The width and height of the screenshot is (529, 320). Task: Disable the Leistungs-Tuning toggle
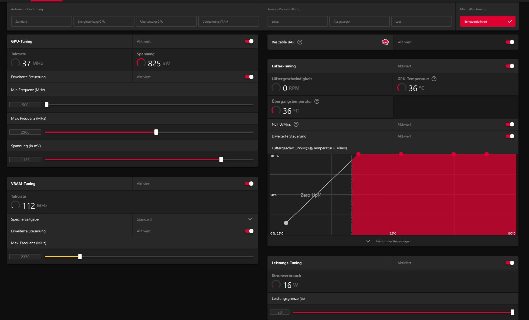(x=510, y=263)
